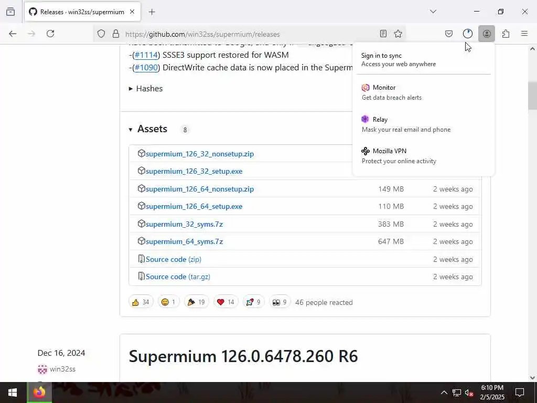Download supermium_126_64_setup.exe

[194, 206]
